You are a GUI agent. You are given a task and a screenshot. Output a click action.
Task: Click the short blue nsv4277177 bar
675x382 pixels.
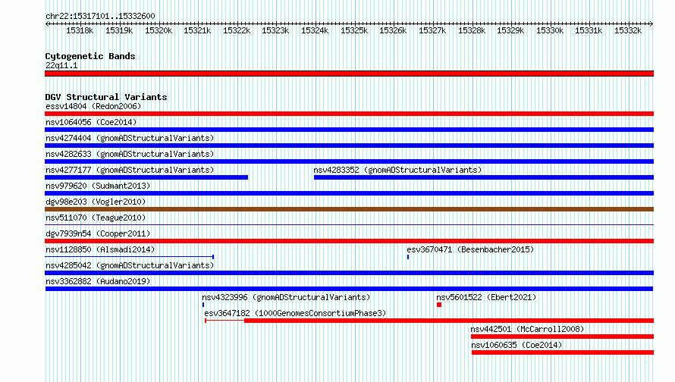(x=146, y=177)
